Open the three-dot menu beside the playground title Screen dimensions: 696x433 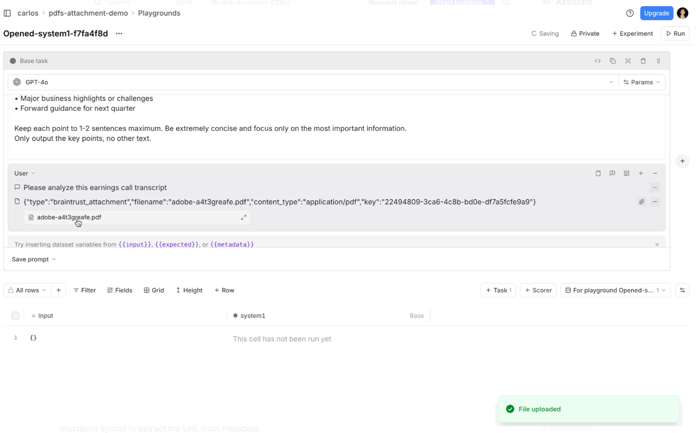pos(119,34)
